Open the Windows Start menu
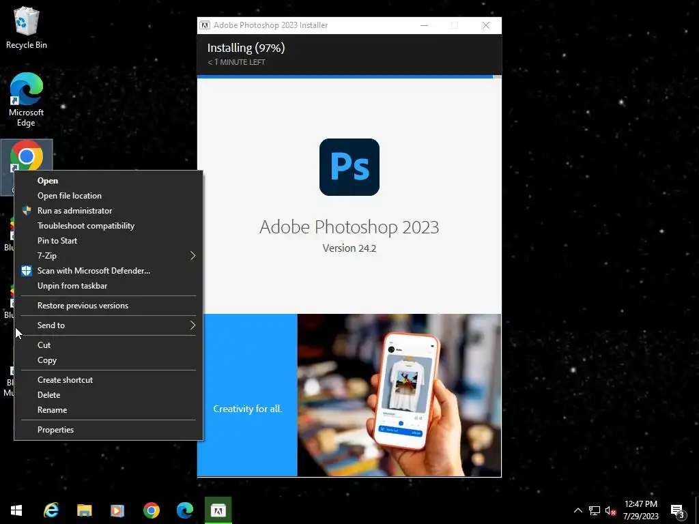 point(16,510)
